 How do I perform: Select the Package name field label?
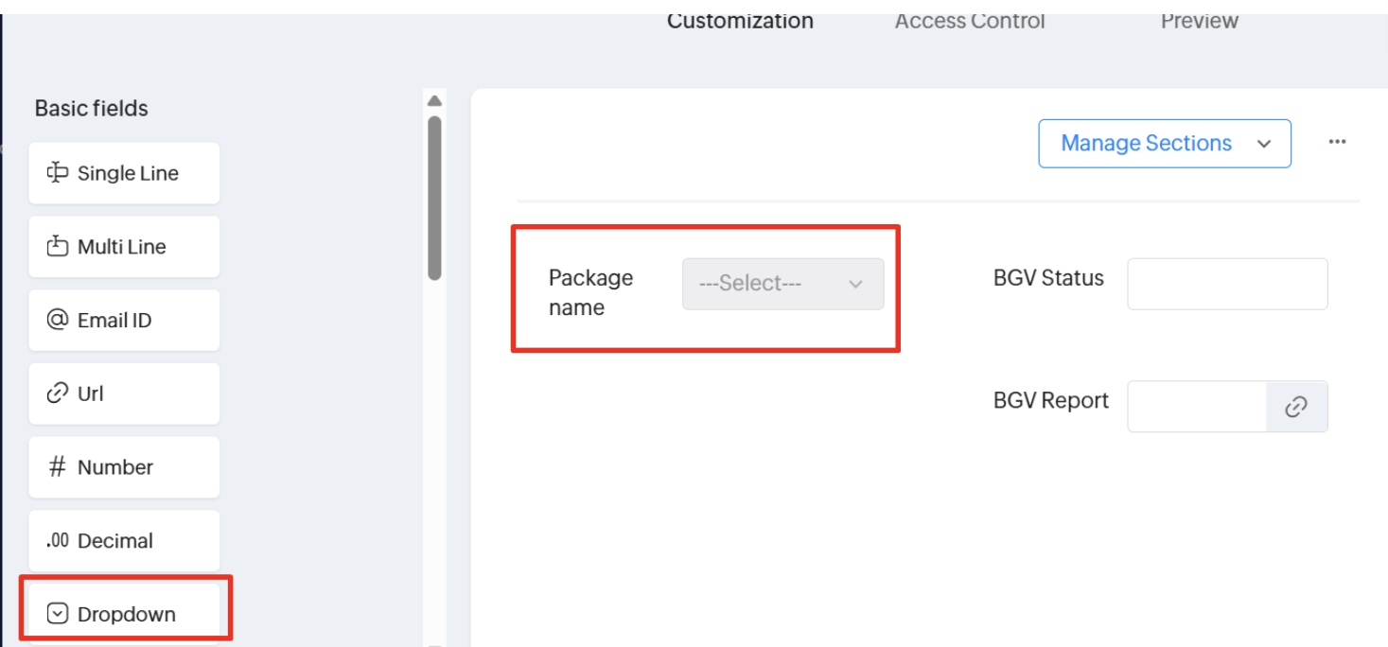(590, 292)
